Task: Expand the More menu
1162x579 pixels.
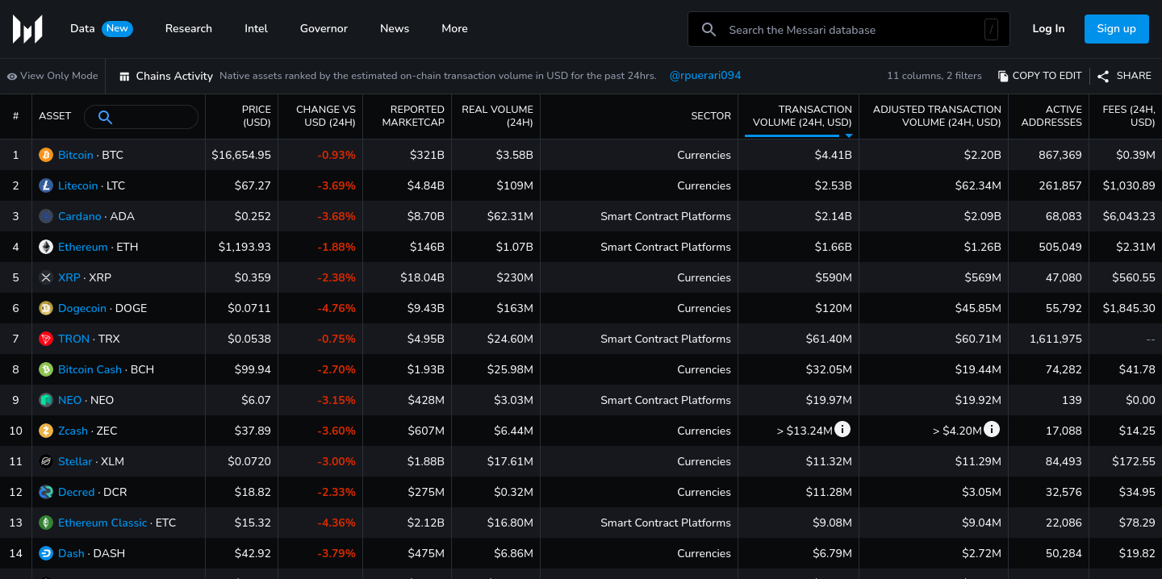Action: pyautogui.click(x=454, y=28)
